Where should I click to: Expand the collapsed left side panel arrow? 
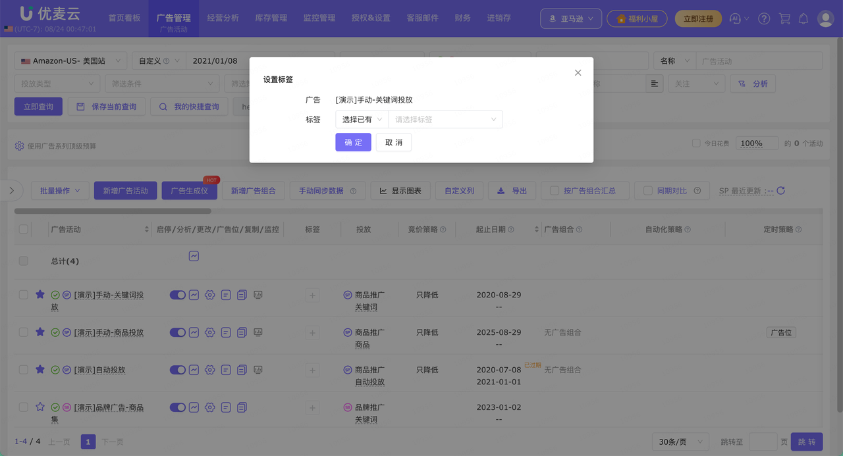point(11,191)
